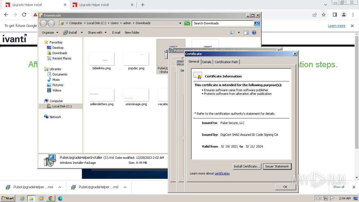Viewport: 359px width, 202px height.
Task: Select sellersletters.png file
Action: point(102,97)
